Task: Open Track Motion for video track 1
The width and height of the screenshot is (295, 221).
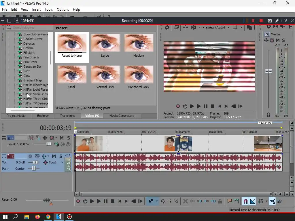Action: click(x=38, y=138)
